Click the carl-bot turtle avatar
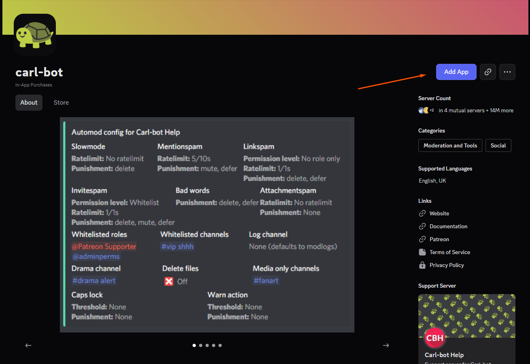530x364 pixels. click(35, 35)
